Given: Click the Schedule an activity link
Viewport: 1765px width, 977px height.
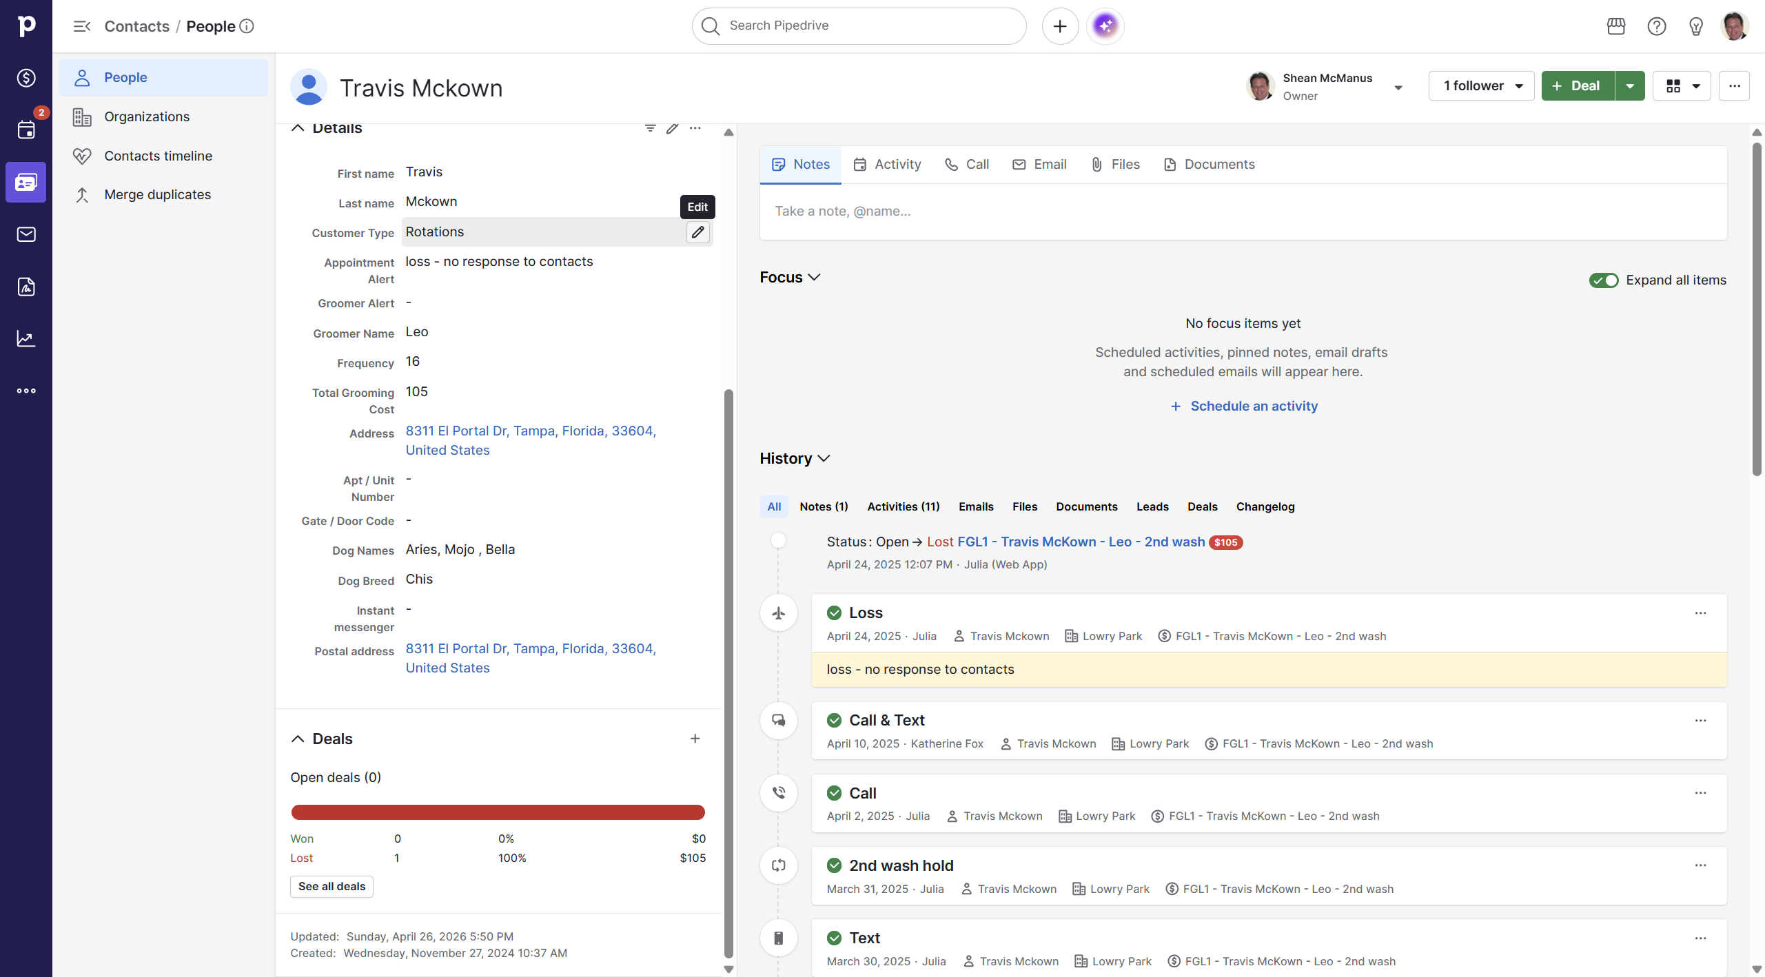Looking at the screenshot, I should (1253, 406).
